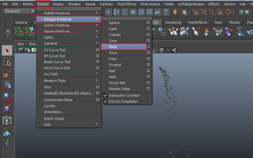Click the scattered points snap icon
This screenshot has height=158, width=253.
(149, 12)
